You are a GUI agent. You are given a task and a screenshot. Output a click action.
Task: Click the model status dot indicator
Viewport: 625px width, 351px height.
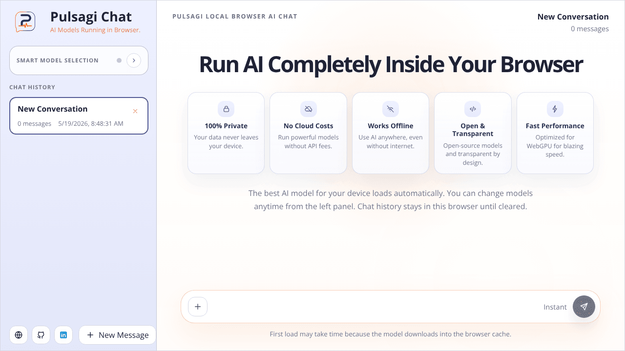(119, 60)
